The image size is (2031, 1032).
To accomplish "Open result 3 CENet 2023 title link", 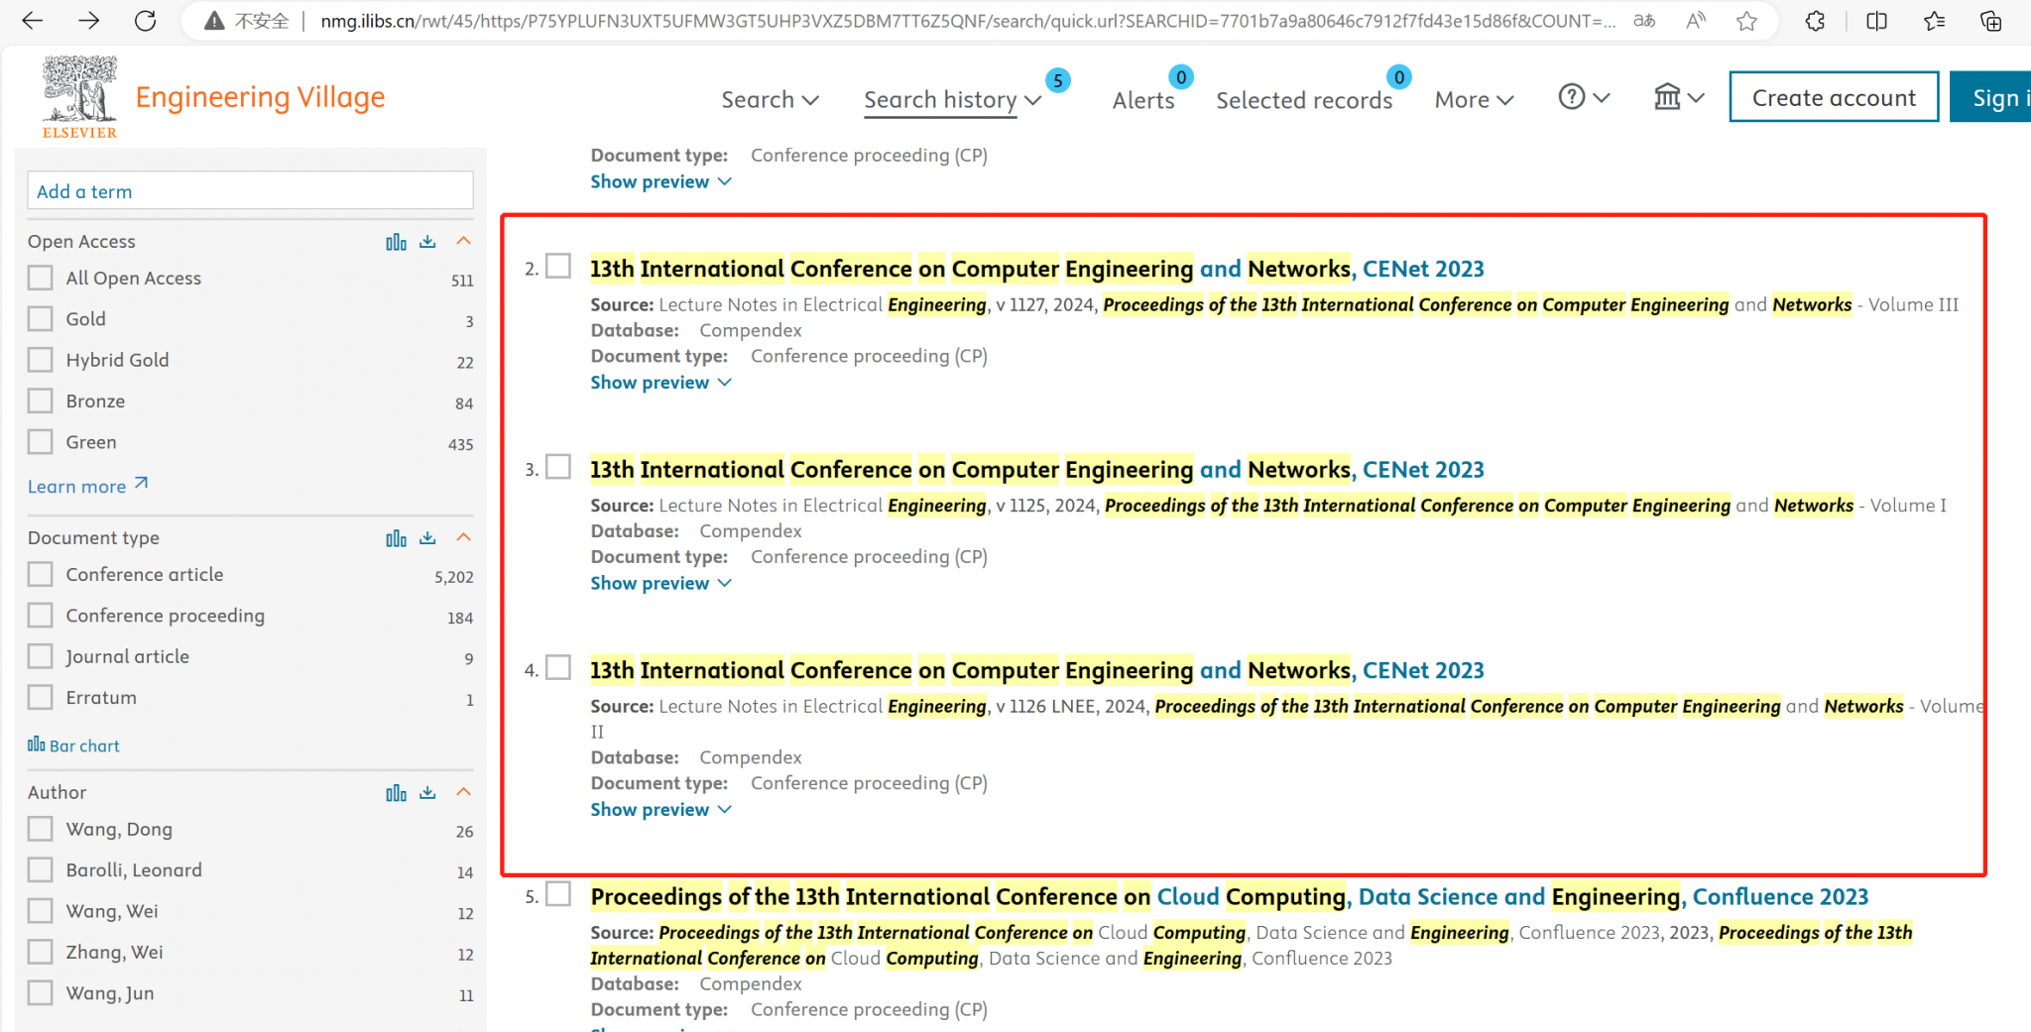I will (1036, 470).
